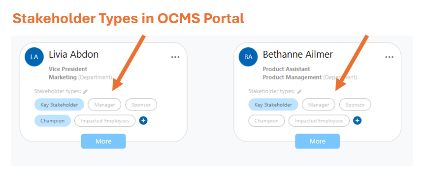Toggle Impacted Employees tag for Livia Abdon
Viewport: 426px width, 178px height.
pos(105,121)
